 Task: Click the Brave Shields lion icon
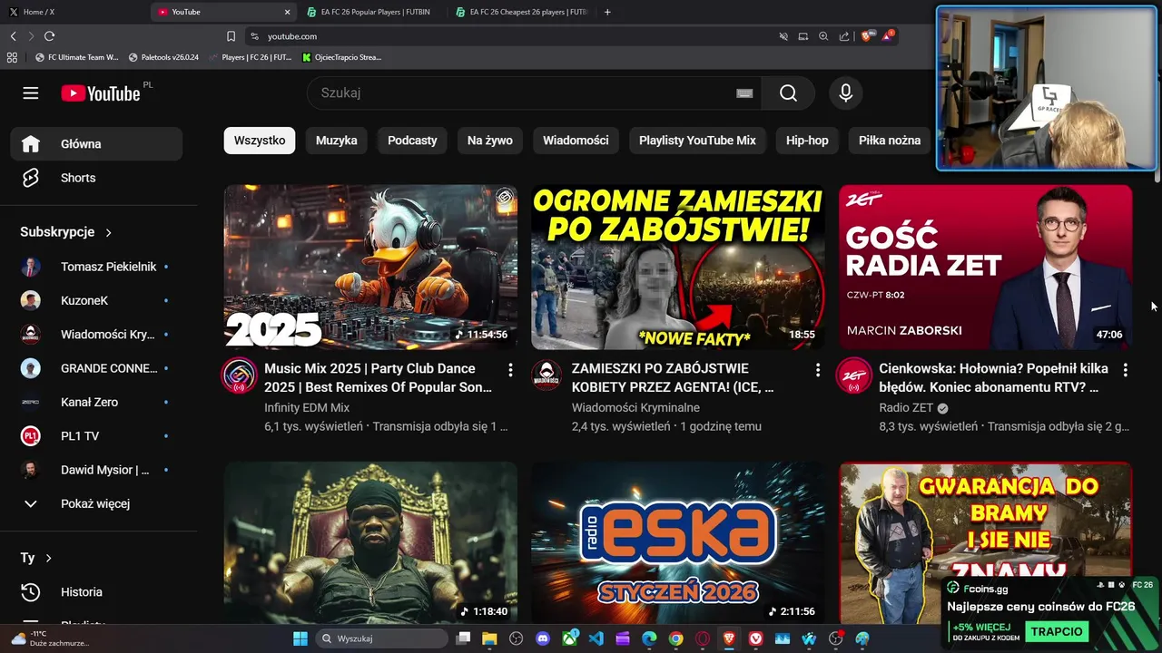(866, 36)
